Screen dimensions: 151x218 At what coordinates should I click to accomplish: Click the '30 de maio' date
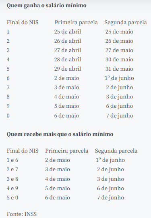[119, 59]
